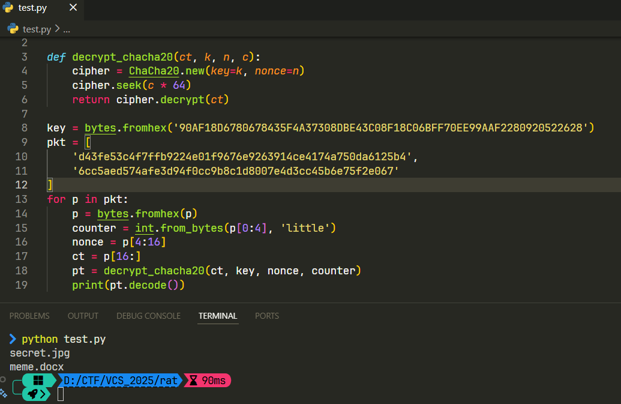Screen dimensions: 621x404
Task: Open the test.py breadcrumb file dropdown
Action: tap(37, 29)
